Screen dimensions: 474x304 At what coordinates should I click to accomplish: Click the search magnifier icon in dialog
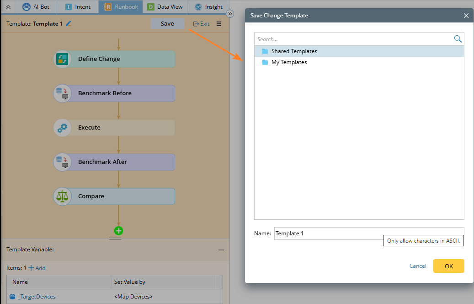click(458, 39)
